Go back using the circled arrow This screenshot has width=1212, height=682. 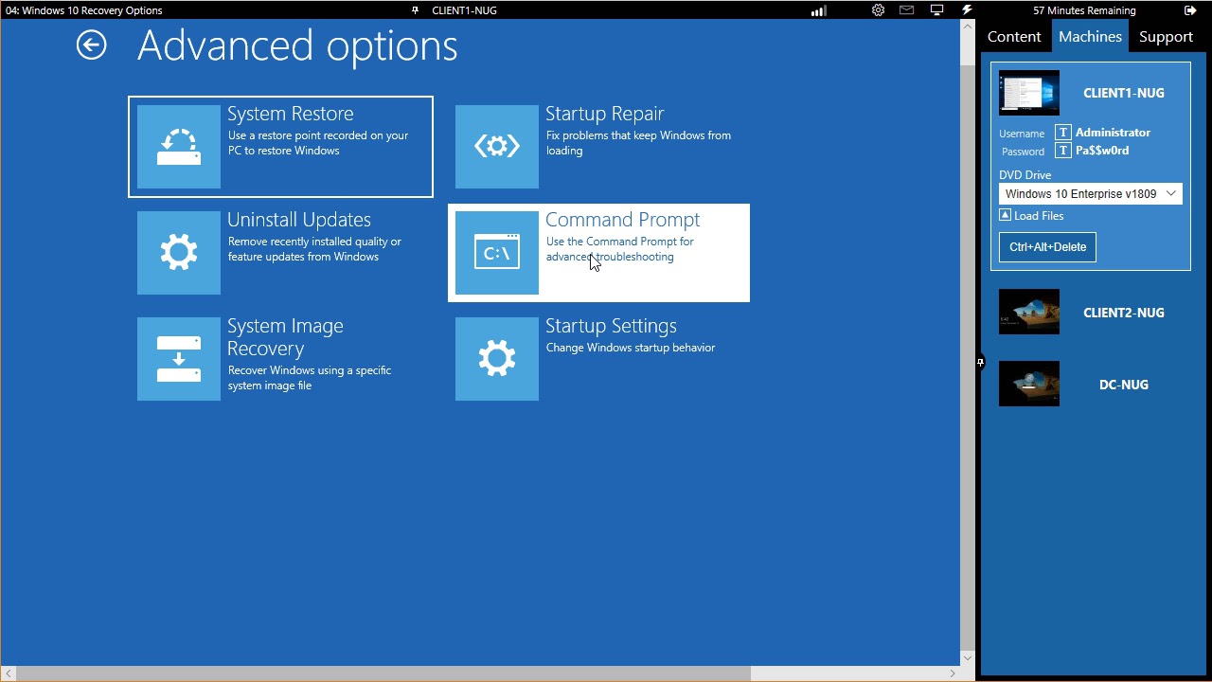point(92,45)
